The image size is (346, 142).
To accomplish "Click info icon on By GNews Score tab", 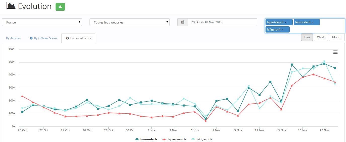I will [31, 38].
